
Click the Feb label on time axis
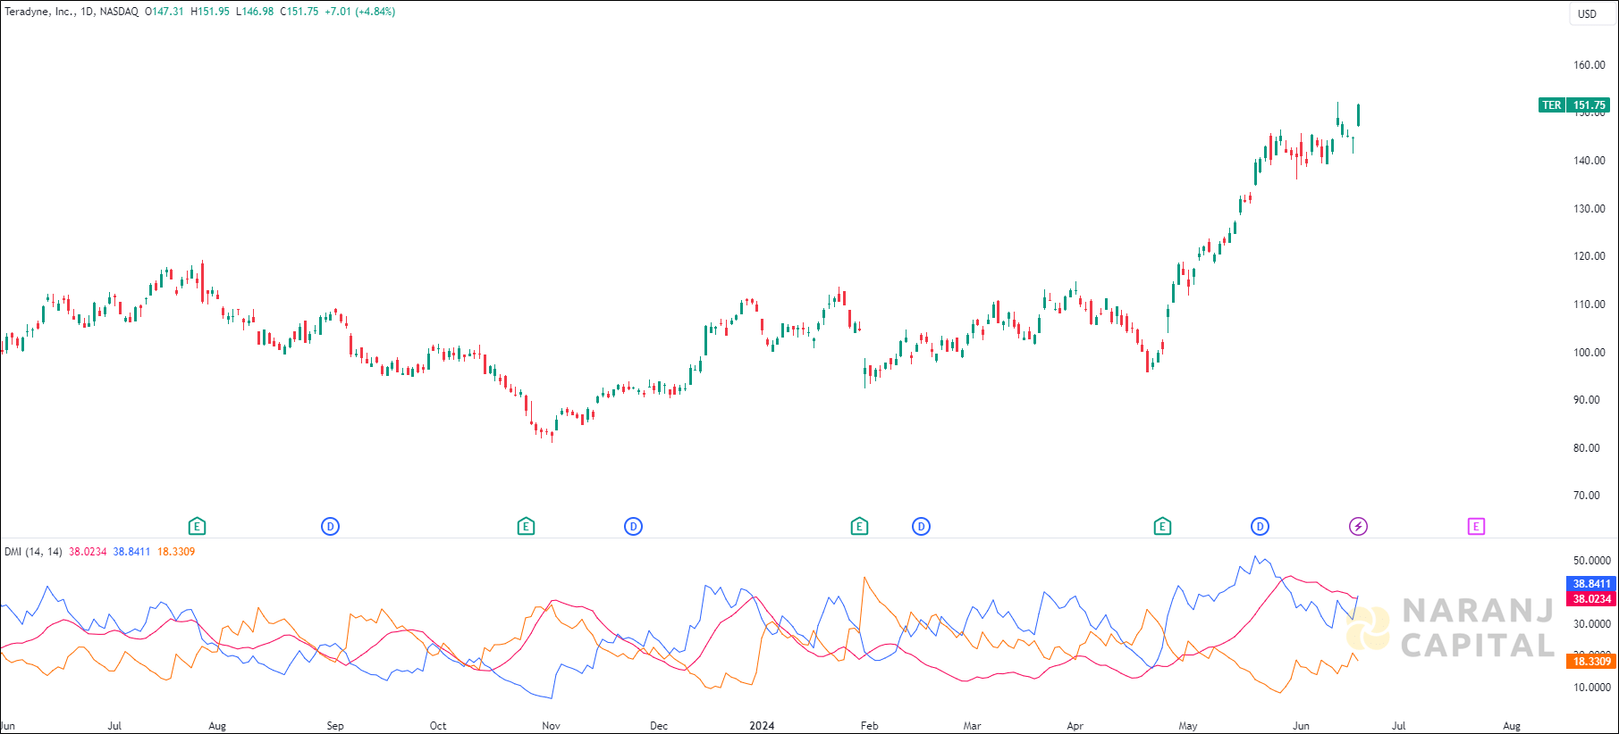[x=870, y=726]
